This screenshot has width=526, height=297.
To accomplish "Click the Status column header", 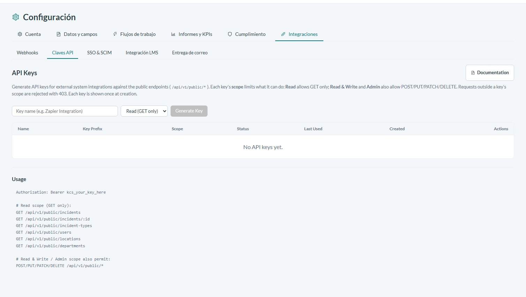I will [x=243, y=129].
